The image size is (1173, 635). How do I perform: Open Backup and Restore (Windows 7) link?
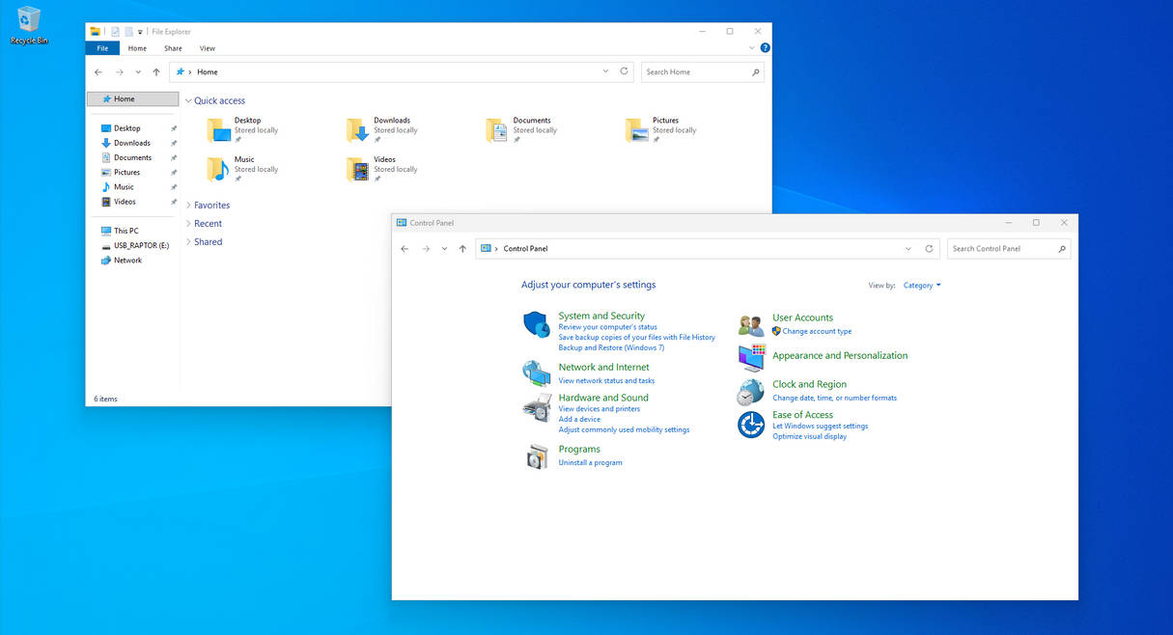[x=611, y=347]
